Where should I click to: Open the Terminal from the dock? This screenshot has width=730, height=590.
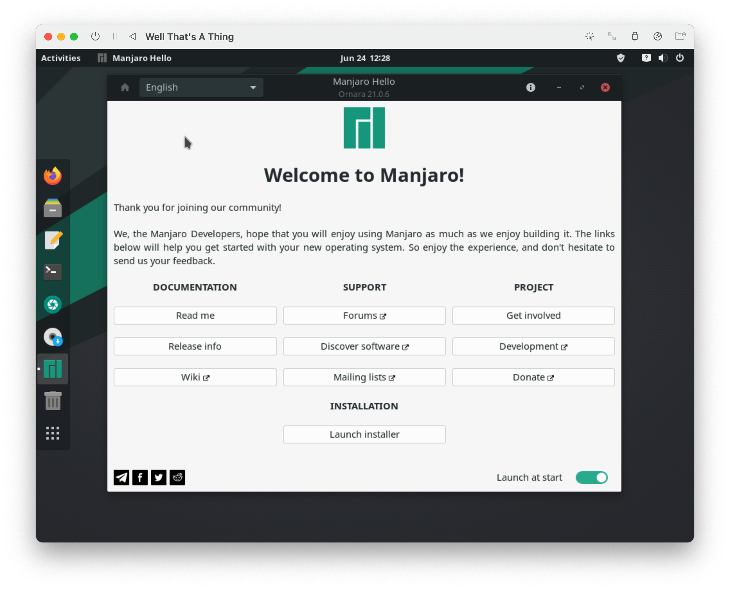tap(53, 272)
